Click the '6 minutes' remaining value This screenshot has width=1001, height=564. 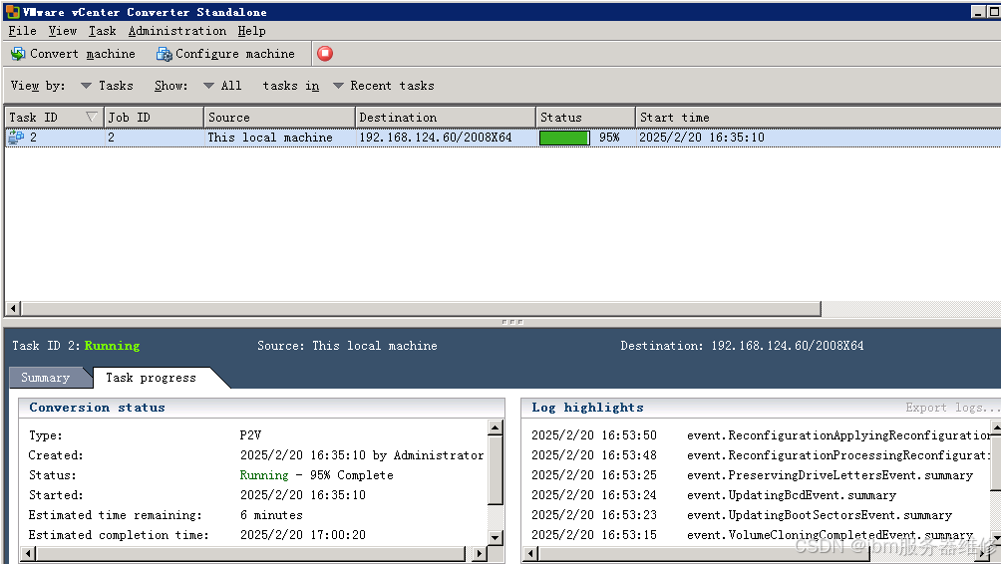271,515
